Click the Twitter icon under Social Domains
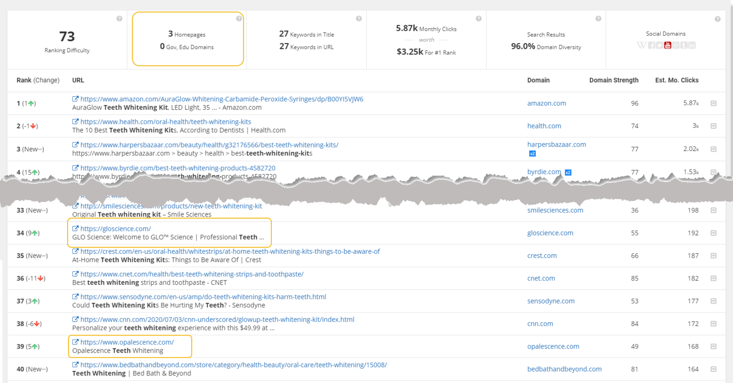Image resolution: width=733 pixels, height=383 pixels. pyautogui.click(x=659, y=45)
